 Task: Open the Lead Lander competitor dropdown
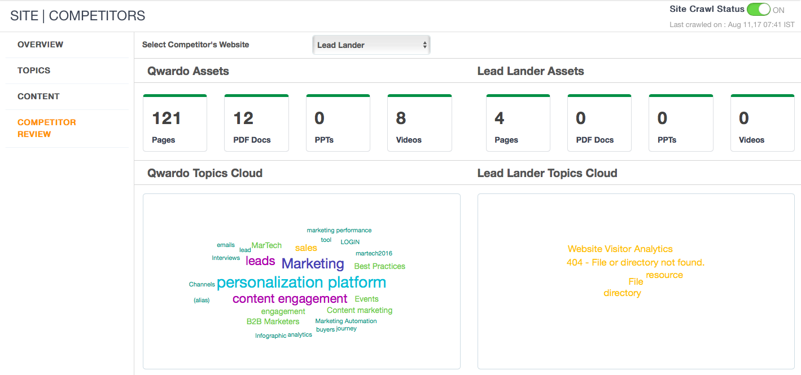(371, 45)
